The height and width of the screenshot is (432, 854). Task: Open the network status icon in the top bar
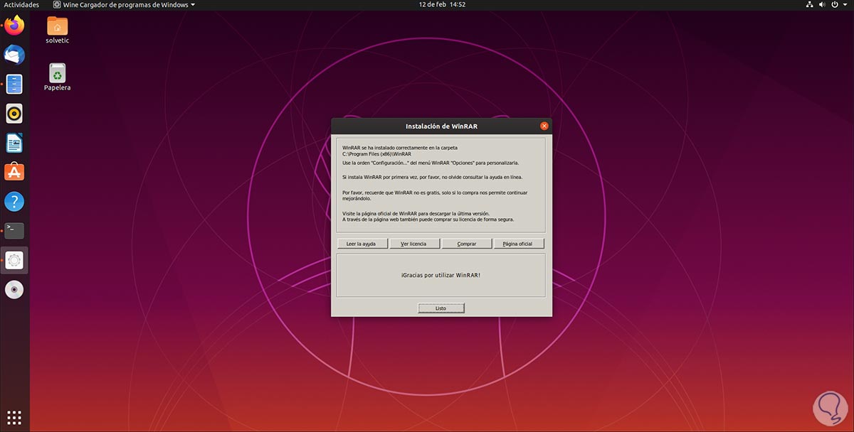click(809, 5)
